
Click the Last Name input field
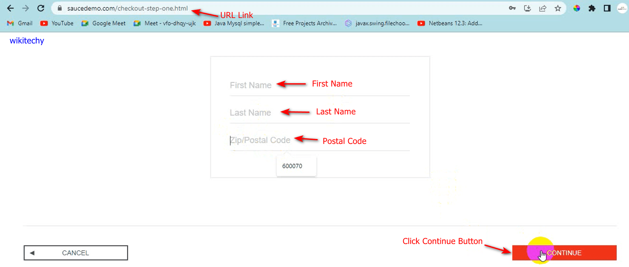point(320,113)
